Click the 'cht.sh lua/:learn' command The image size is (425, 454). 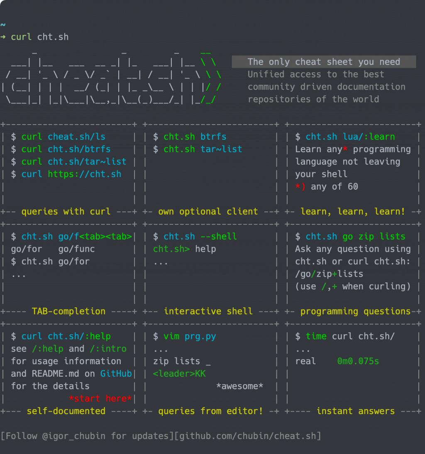pos(350,136)
